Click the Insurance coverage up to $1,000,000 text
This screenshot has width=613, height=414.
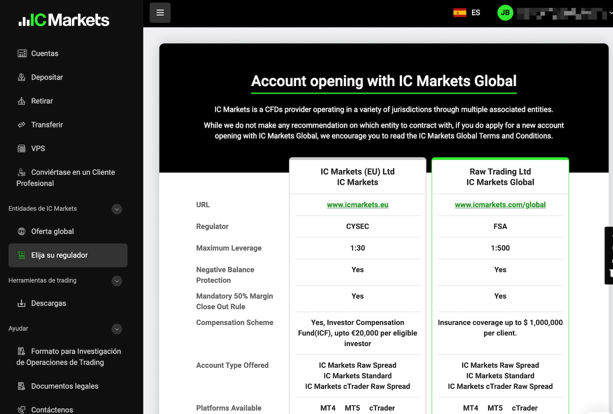tap(500, 328)
